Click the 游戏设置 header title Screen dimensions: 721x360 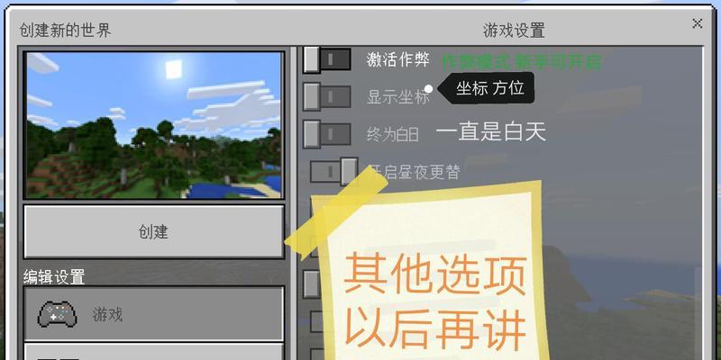click(x=514, y=31)
